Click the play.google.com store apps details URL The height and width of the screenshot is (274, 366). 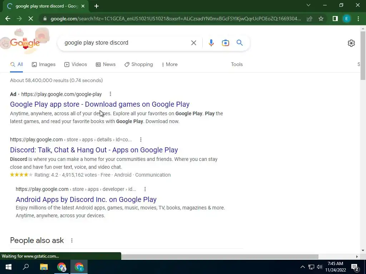(x=71, y=139)
